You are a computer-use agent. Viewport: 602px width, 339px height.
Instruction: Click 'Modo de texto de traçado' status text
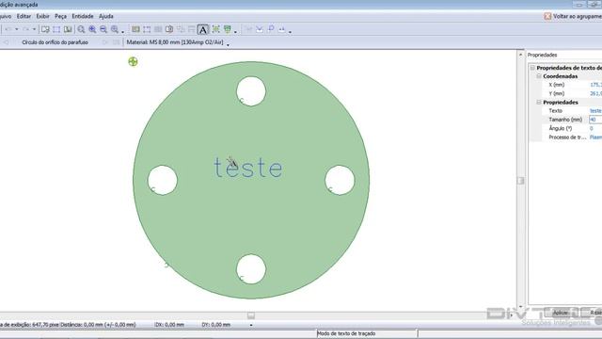[346, 333]
